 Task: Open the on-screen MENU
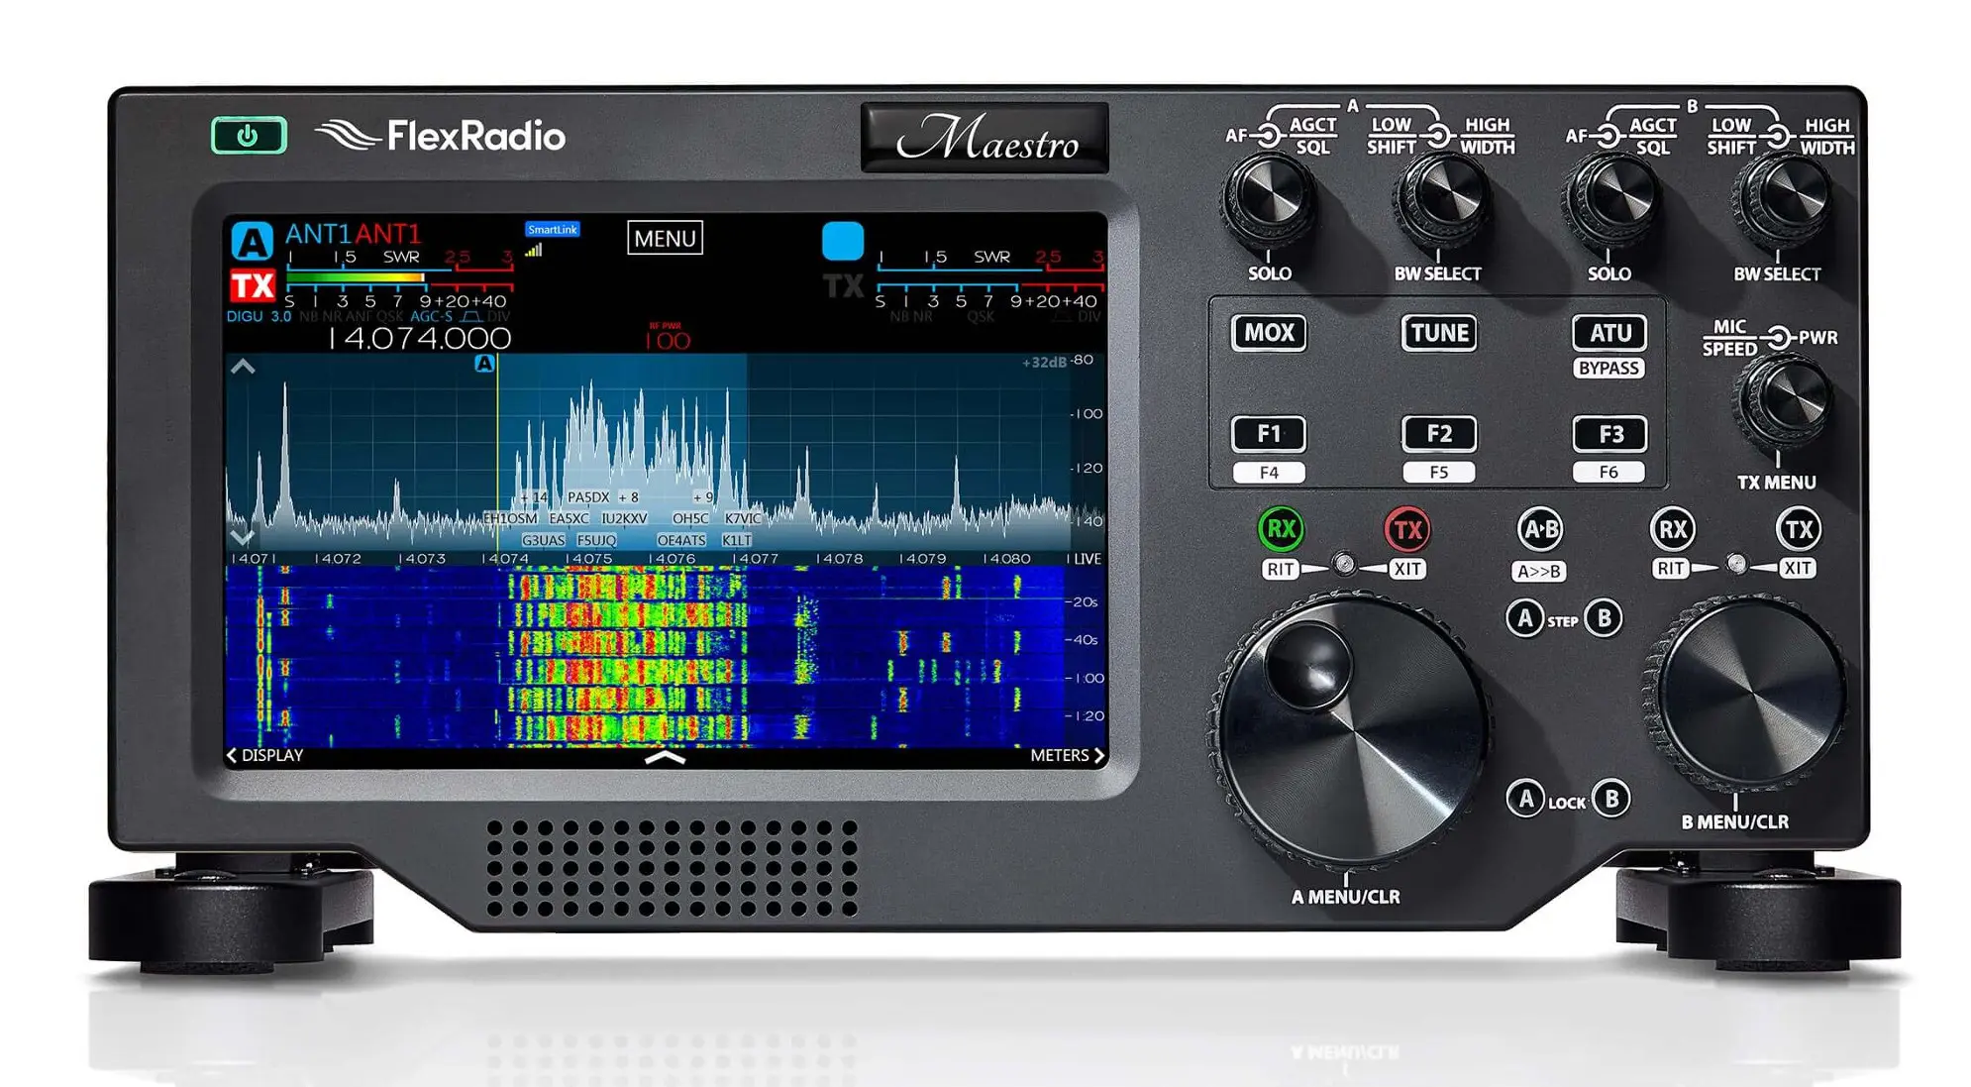coord(665,238)
